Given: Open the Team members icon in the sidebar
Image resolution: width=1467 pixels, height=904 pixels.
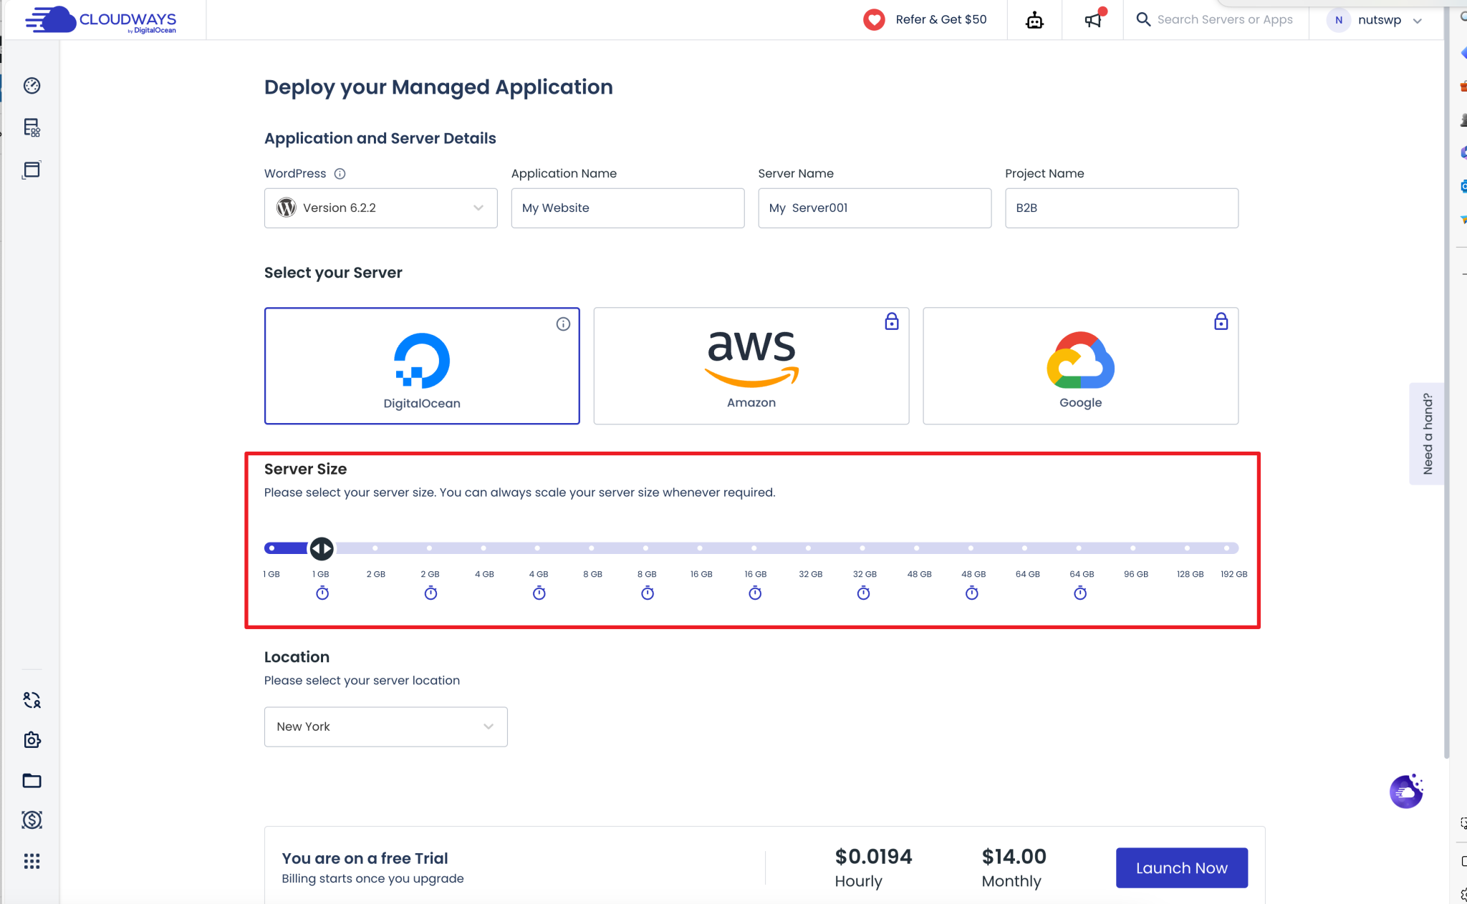Looking at the screenshot, I should click(32, 701).
